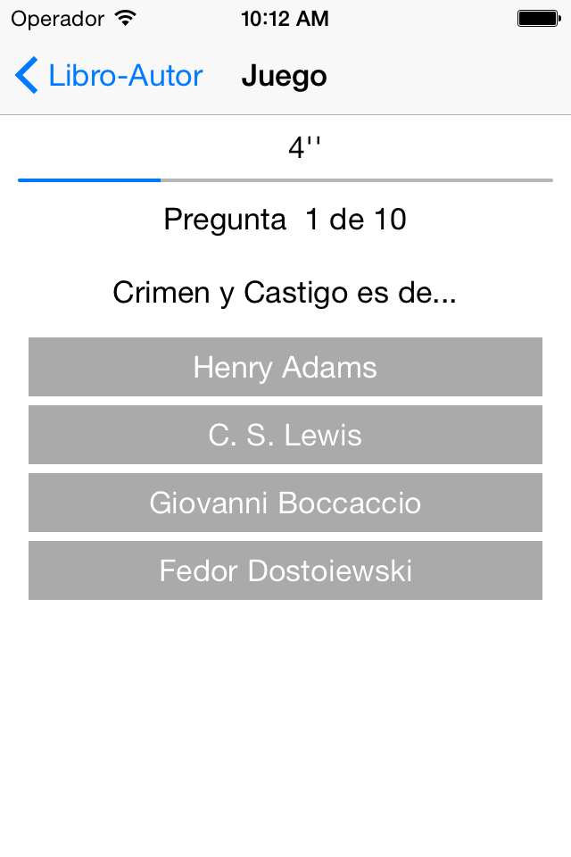The height and width of the screenshot is (857, 571).
Task: Tap the 4'' countdown timer label
Action: (304, 147)
